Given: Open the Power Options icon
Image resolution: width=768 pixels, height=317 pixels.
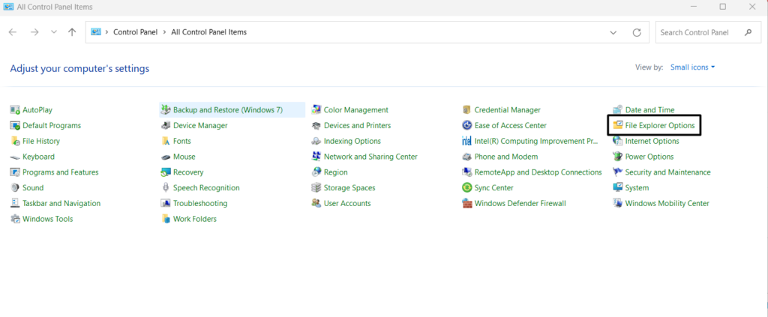Looking at the screenshot, I should tap(618, 157).
